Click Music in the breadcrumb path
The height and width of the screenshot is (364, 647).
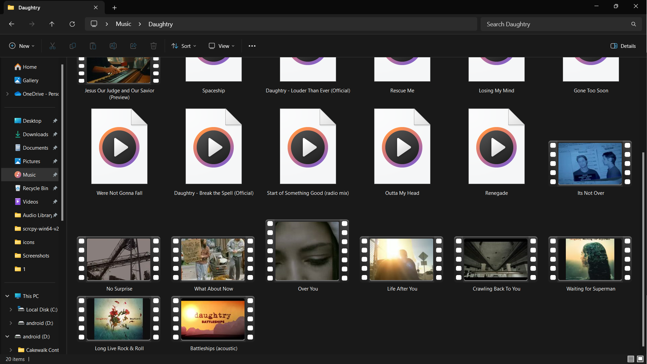123,24
